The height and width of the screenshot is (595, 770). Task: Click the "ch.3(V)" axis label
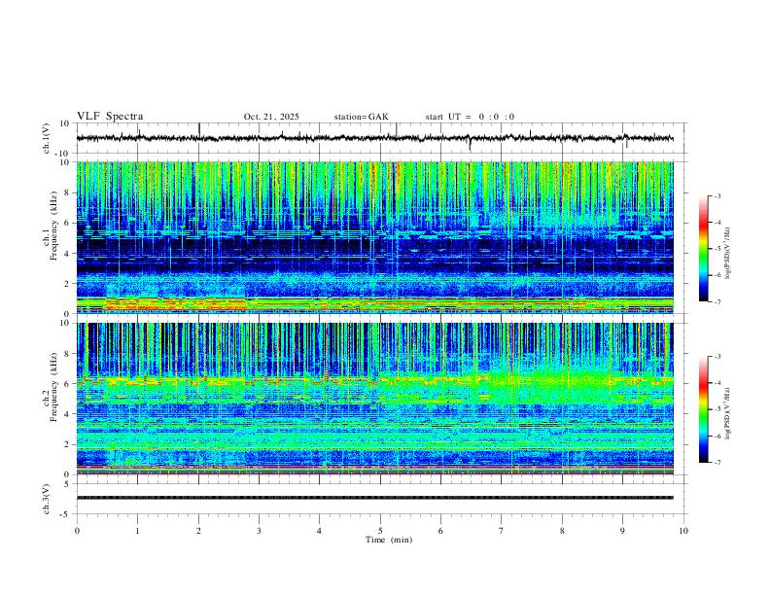pyautogui.click(x=47, y=499)
